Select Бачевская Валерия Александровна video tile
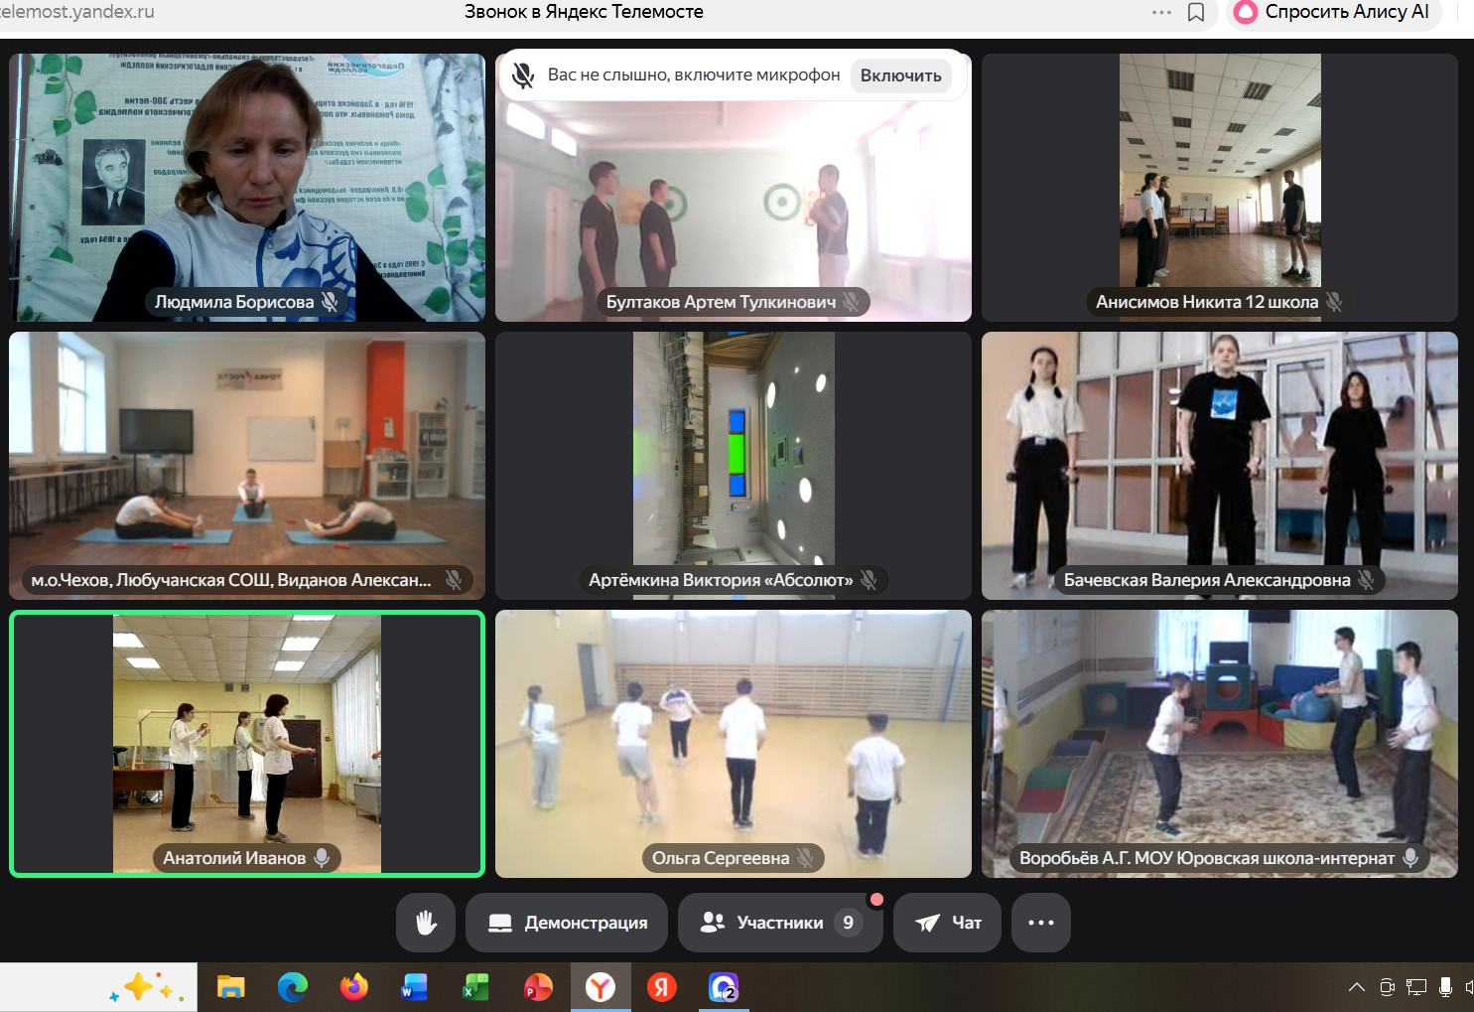 point(1219,465)
